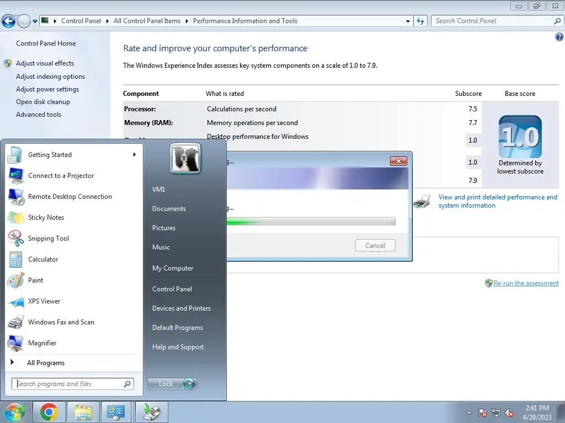This screenshot has width=565, height=423.
Task: Open Default Programs from Start menu
Action: pyautogui.click(x=177, y=328)
